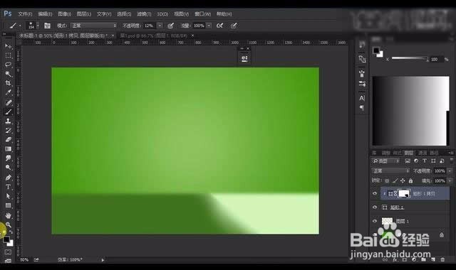Select the Brush tool in the toolbox
Screen dimensions: 456x270
tap(8, 112)
